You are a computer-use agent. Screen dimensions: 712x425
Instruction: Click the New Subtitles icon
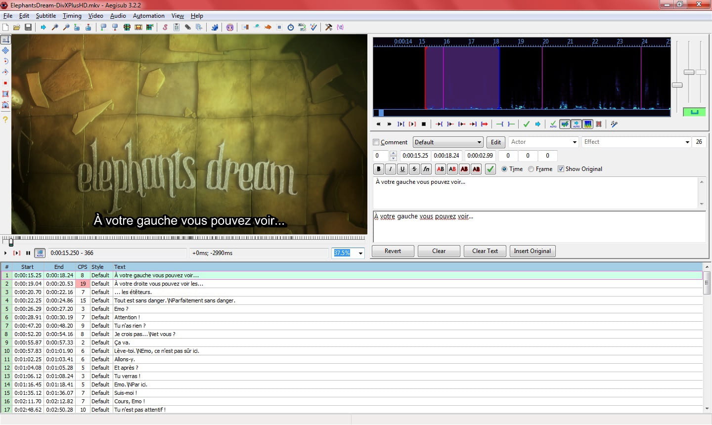click(x=5, y=27)
